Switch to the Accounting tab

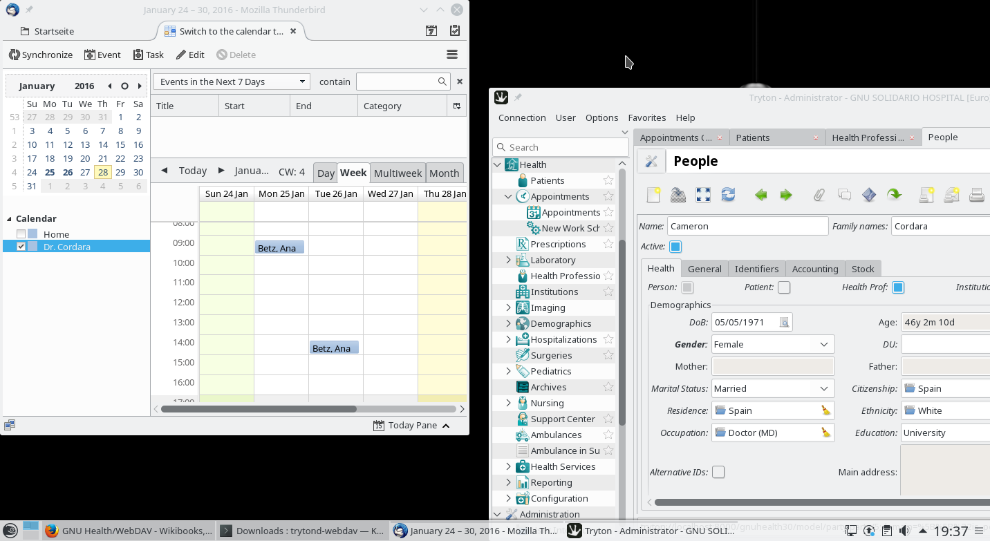pyautogui.click(x=814, y=269)
